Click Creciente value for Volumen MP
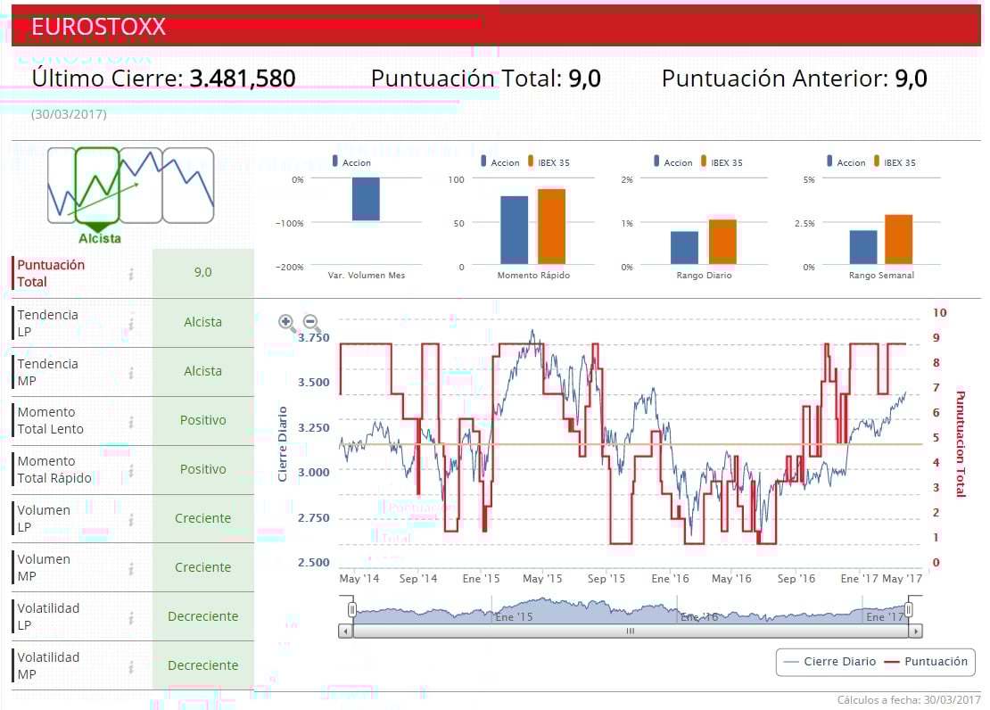 pos(202,567)
